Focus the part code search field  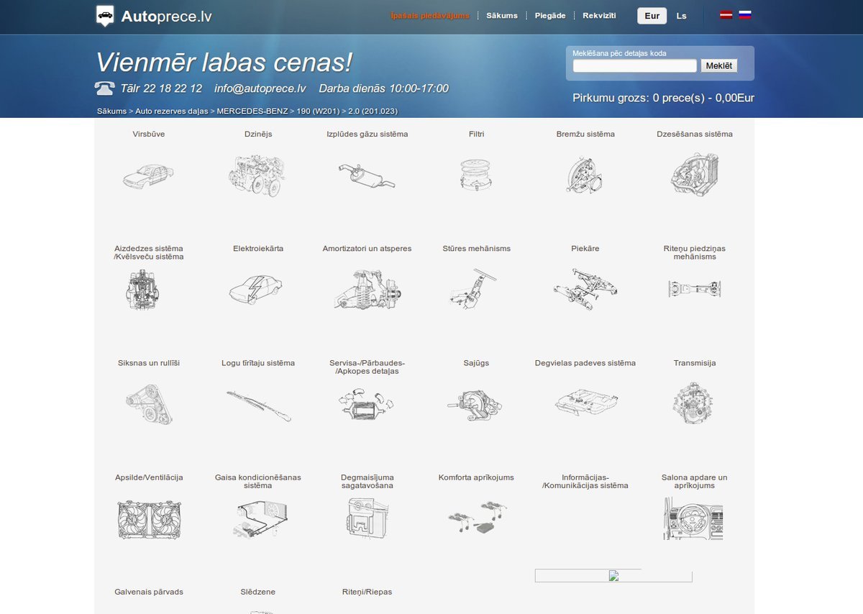pyautogui.click(x=634, y=66)
